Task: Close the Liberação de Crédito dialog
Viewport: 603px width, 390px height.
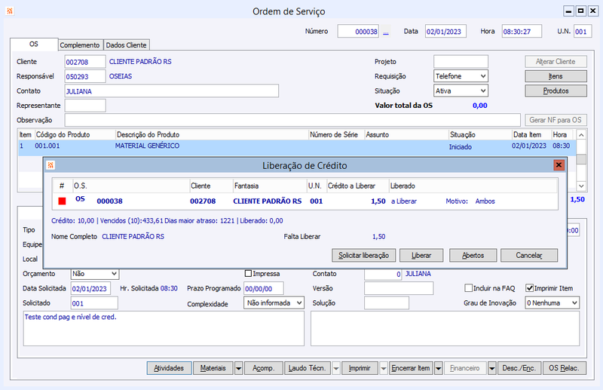Action: coord(559,165)
